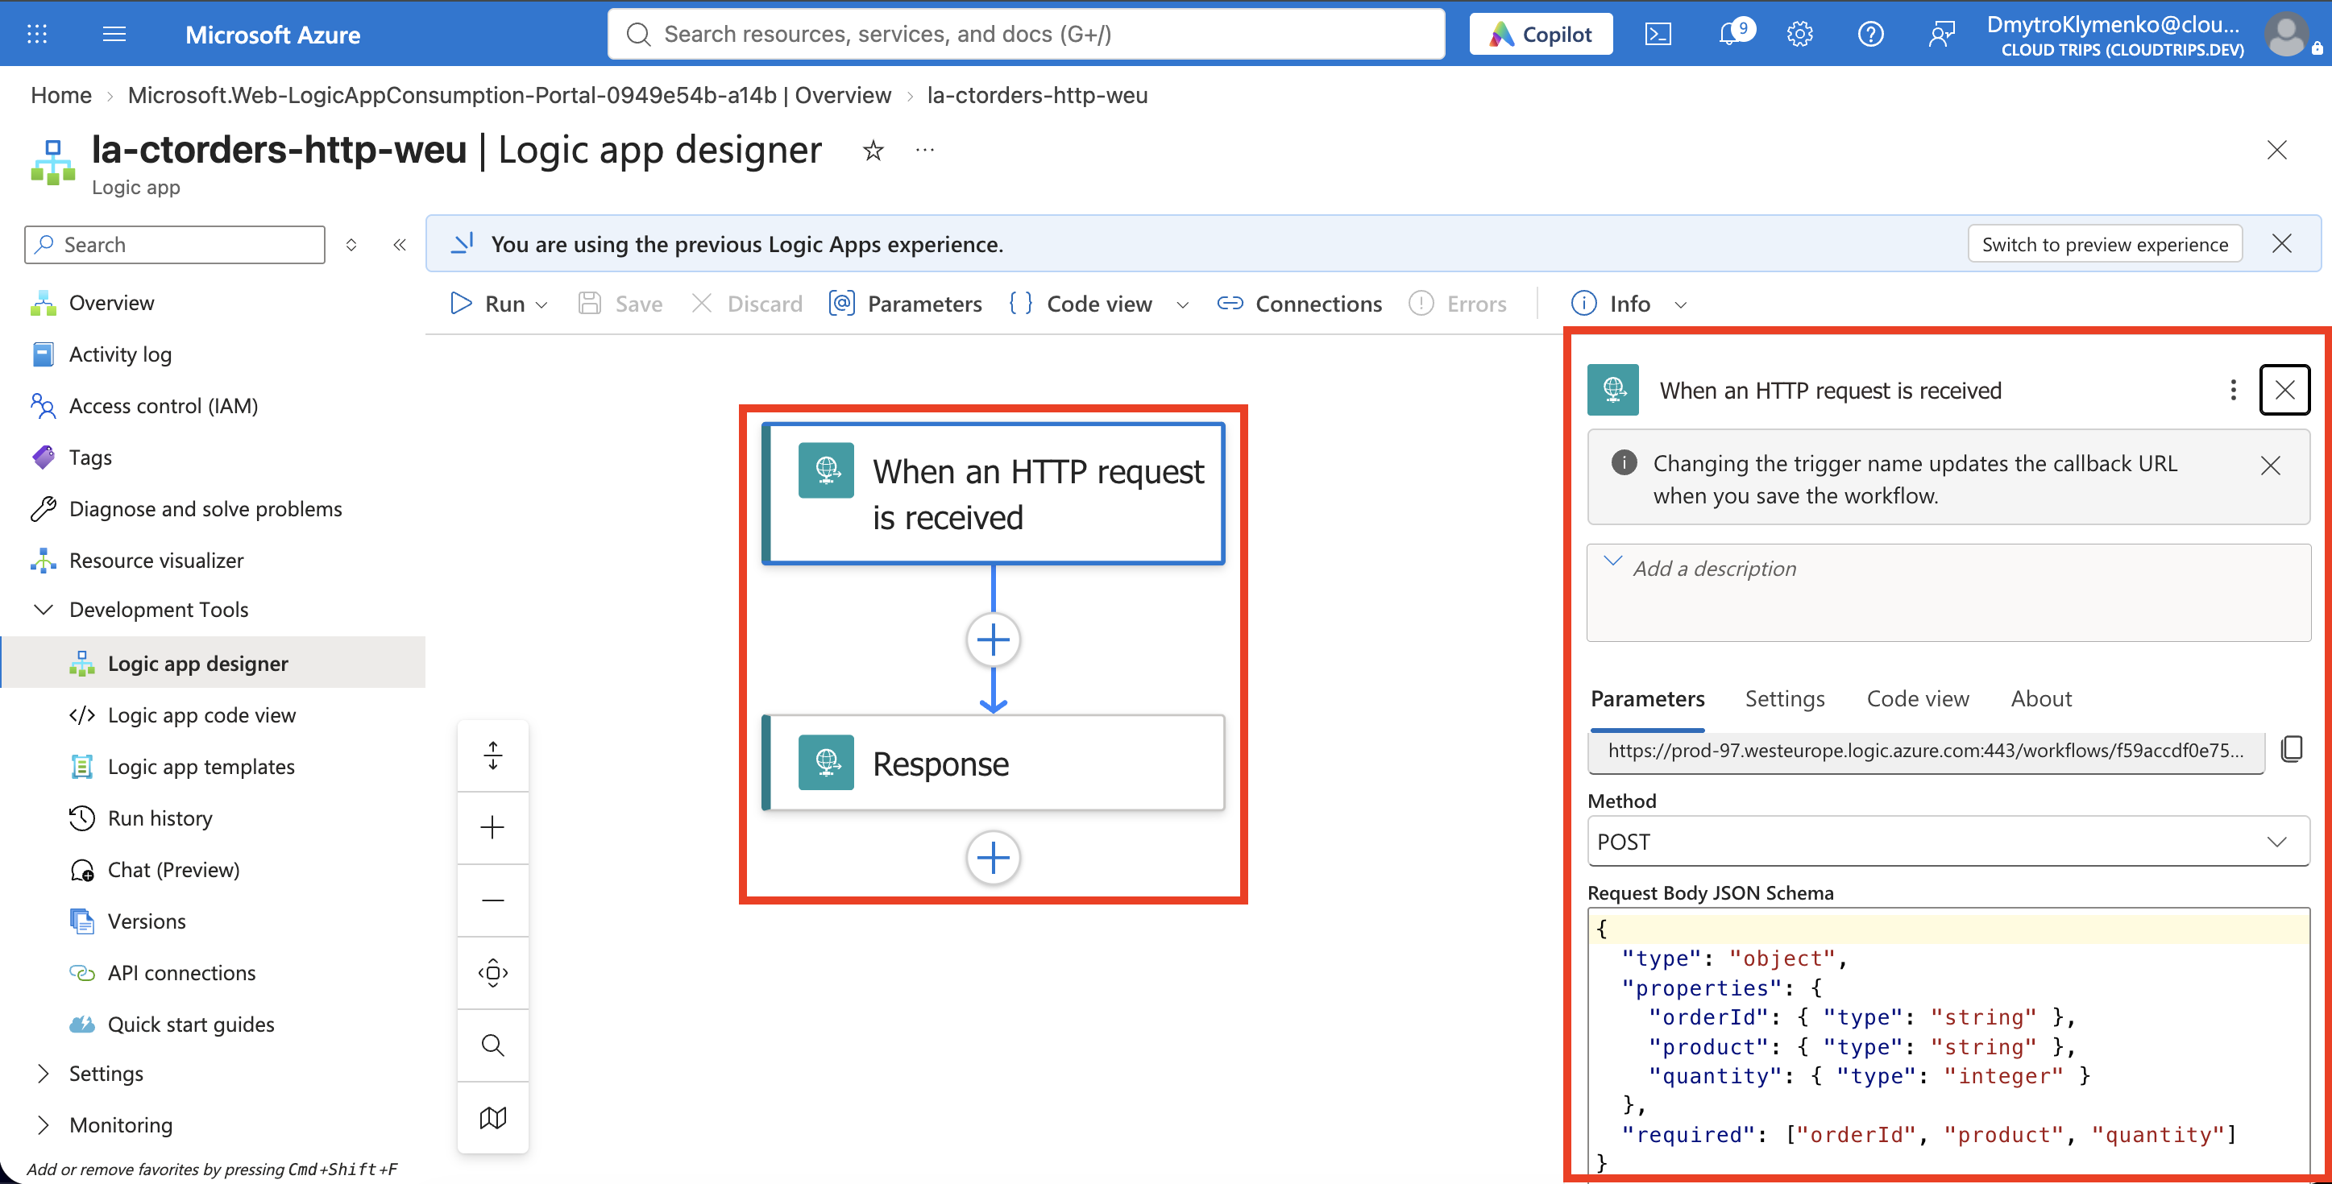This screenshot has width=2332, height=1184.
Task: Collapse the description chevron
Action: coord(1612,561)
